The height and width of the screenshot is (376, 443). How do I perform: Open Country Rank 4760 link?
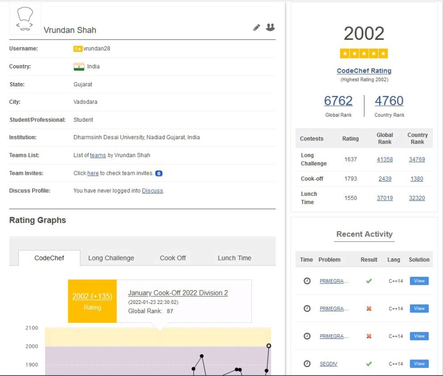[x=389, y=101]
